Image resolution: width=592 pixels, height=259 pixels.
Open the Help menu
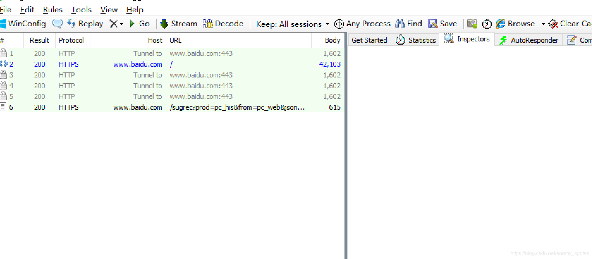[135, 10]
